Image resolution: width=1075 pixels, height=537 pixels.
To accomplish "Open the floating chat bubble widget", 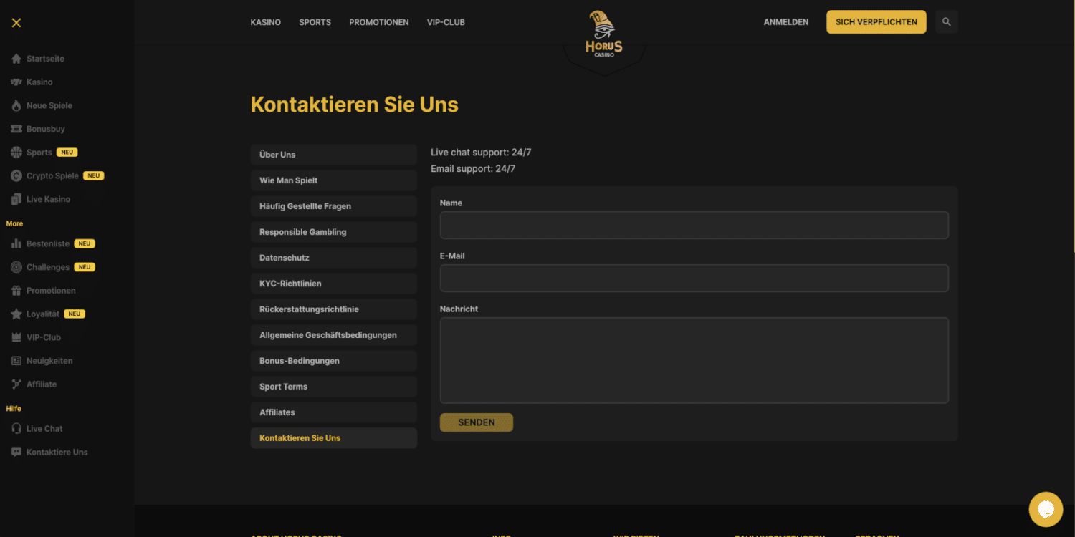I will click(1046, 509).
